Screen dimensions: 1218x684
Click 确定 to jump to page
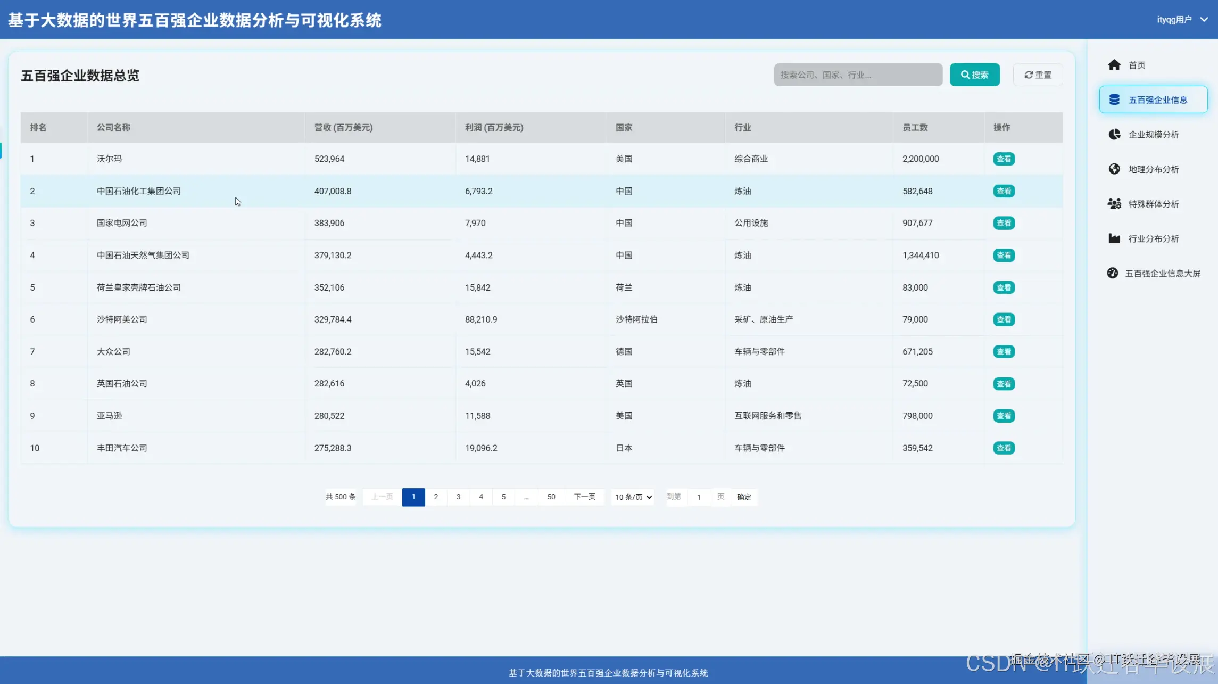pos(744,497)
